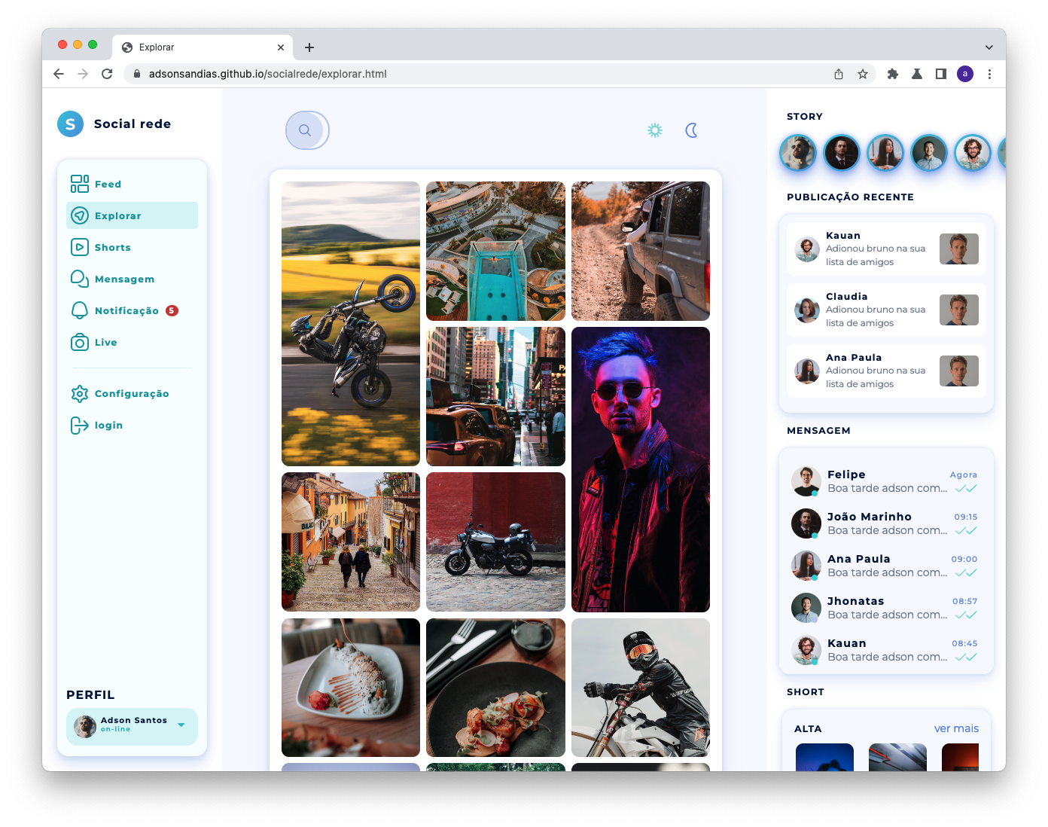The image size is (1048, 827).
Task: Open Ana Paula's message at 09:00
Action: 886,566
